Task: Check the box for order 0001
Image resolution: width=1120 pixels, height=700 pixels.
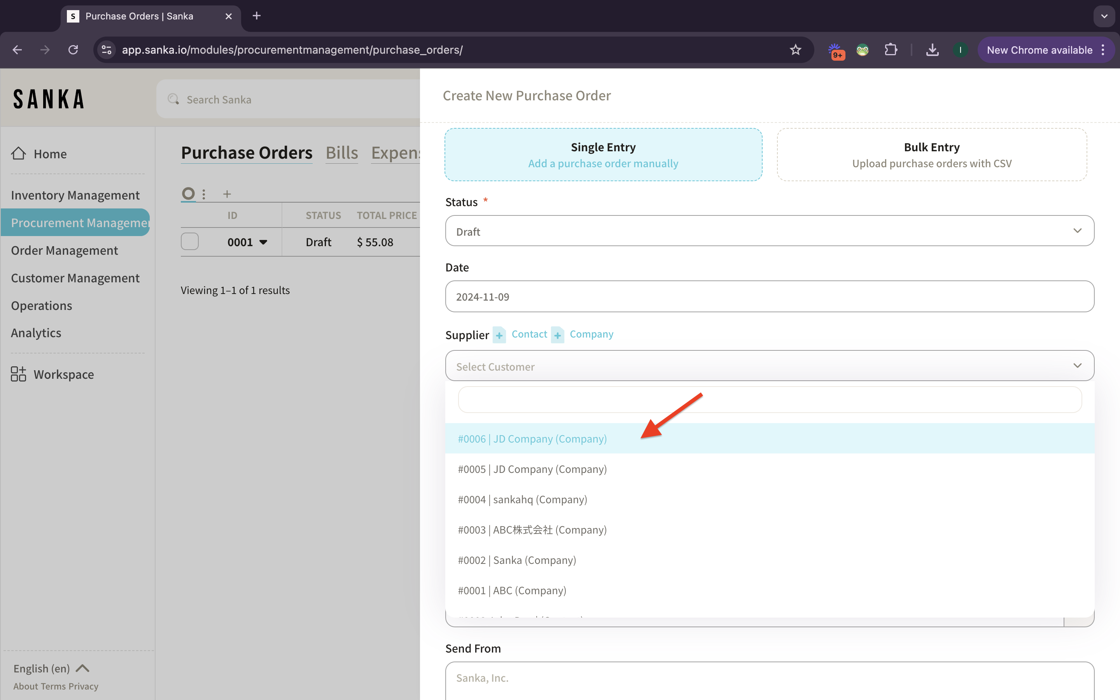Action: [x=190, y=241]
